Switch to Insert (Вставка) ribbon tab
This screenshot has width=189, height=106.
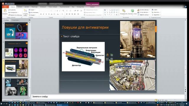[x=20, y=7]
